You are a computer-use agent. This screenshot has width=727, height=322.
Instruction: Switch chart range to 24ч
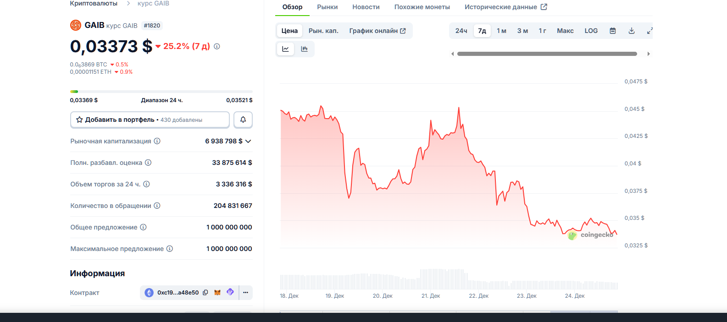(461, 31)
